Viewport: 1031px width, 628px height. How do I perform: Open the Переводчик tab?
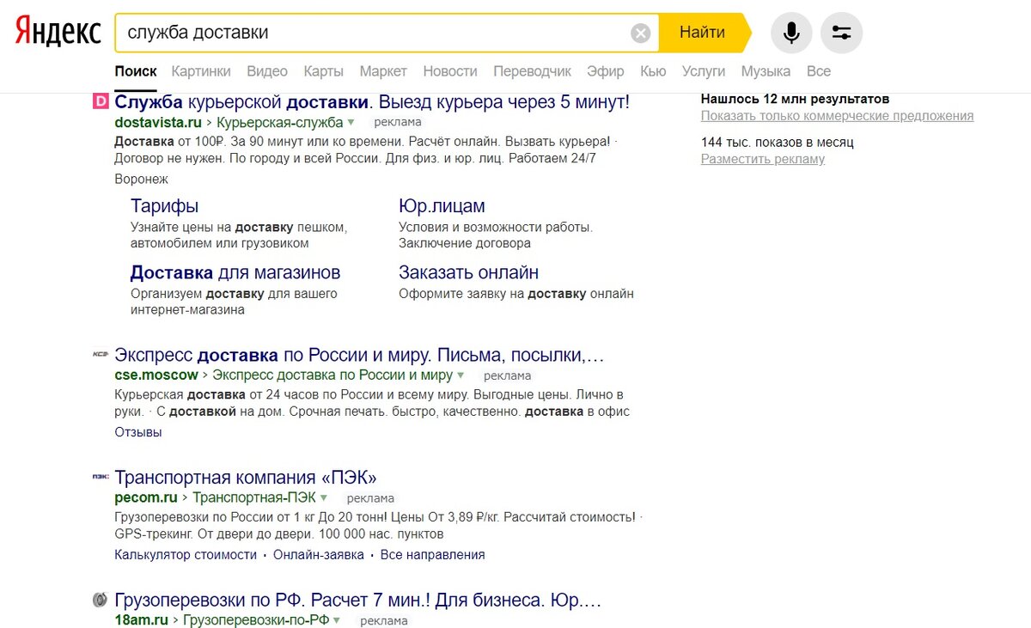[532, 71]
